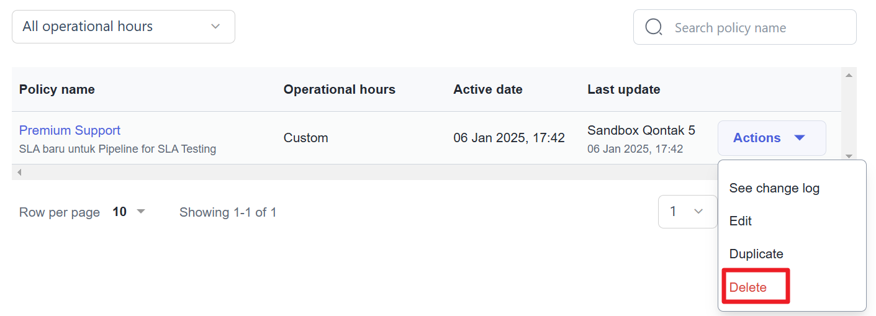Viewport: 876px width, 316px height.
Task: Open the Premium Support policy link
Action: click(x=70, y=130)
